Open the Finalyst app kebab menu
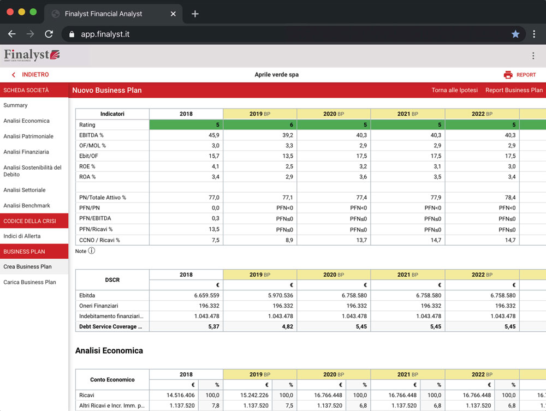Image resolution: width=546 pixels, height=411 pixels. point(533,56)
